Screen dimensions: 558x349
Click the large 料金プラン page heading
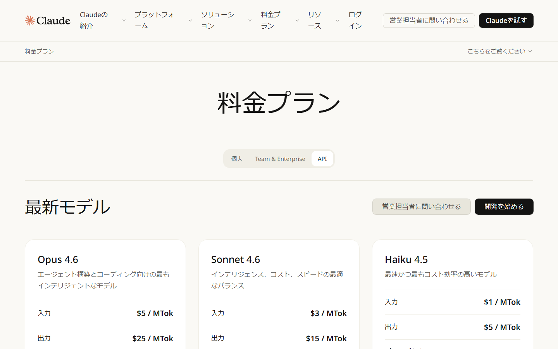pyautogui.click(x=279, y=102)
